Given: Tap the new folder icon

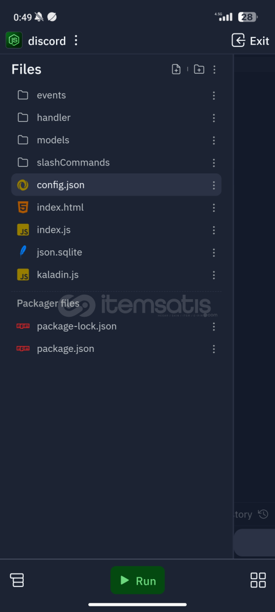Looking at the screenshot, I should (x=199, y=69).
